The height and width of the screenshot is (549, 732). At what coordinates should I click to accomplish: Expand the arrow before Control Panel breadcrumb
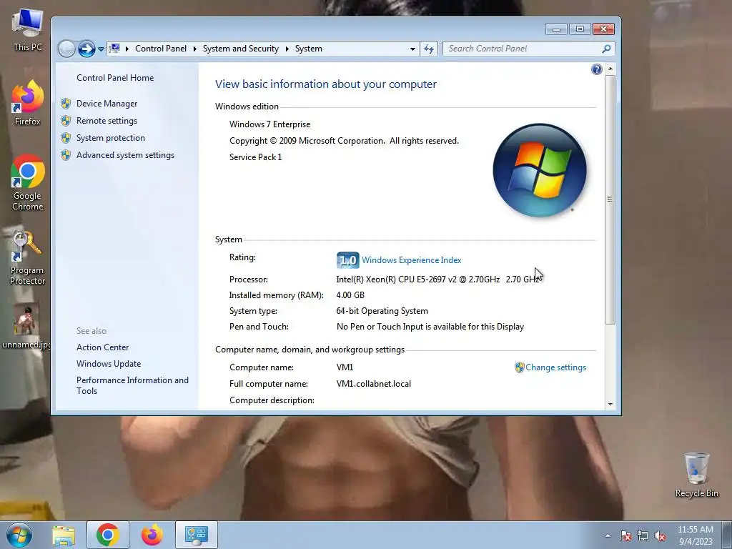tap(127, 49)
